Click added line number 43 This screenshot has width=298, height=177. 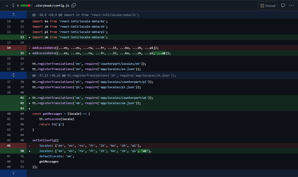(x=22, y=109)
